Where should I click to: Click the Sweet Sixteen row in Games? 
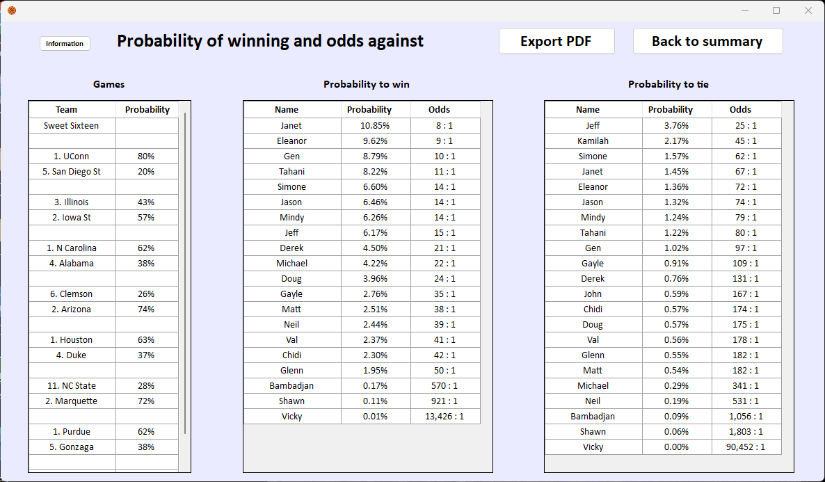(104, 125)
